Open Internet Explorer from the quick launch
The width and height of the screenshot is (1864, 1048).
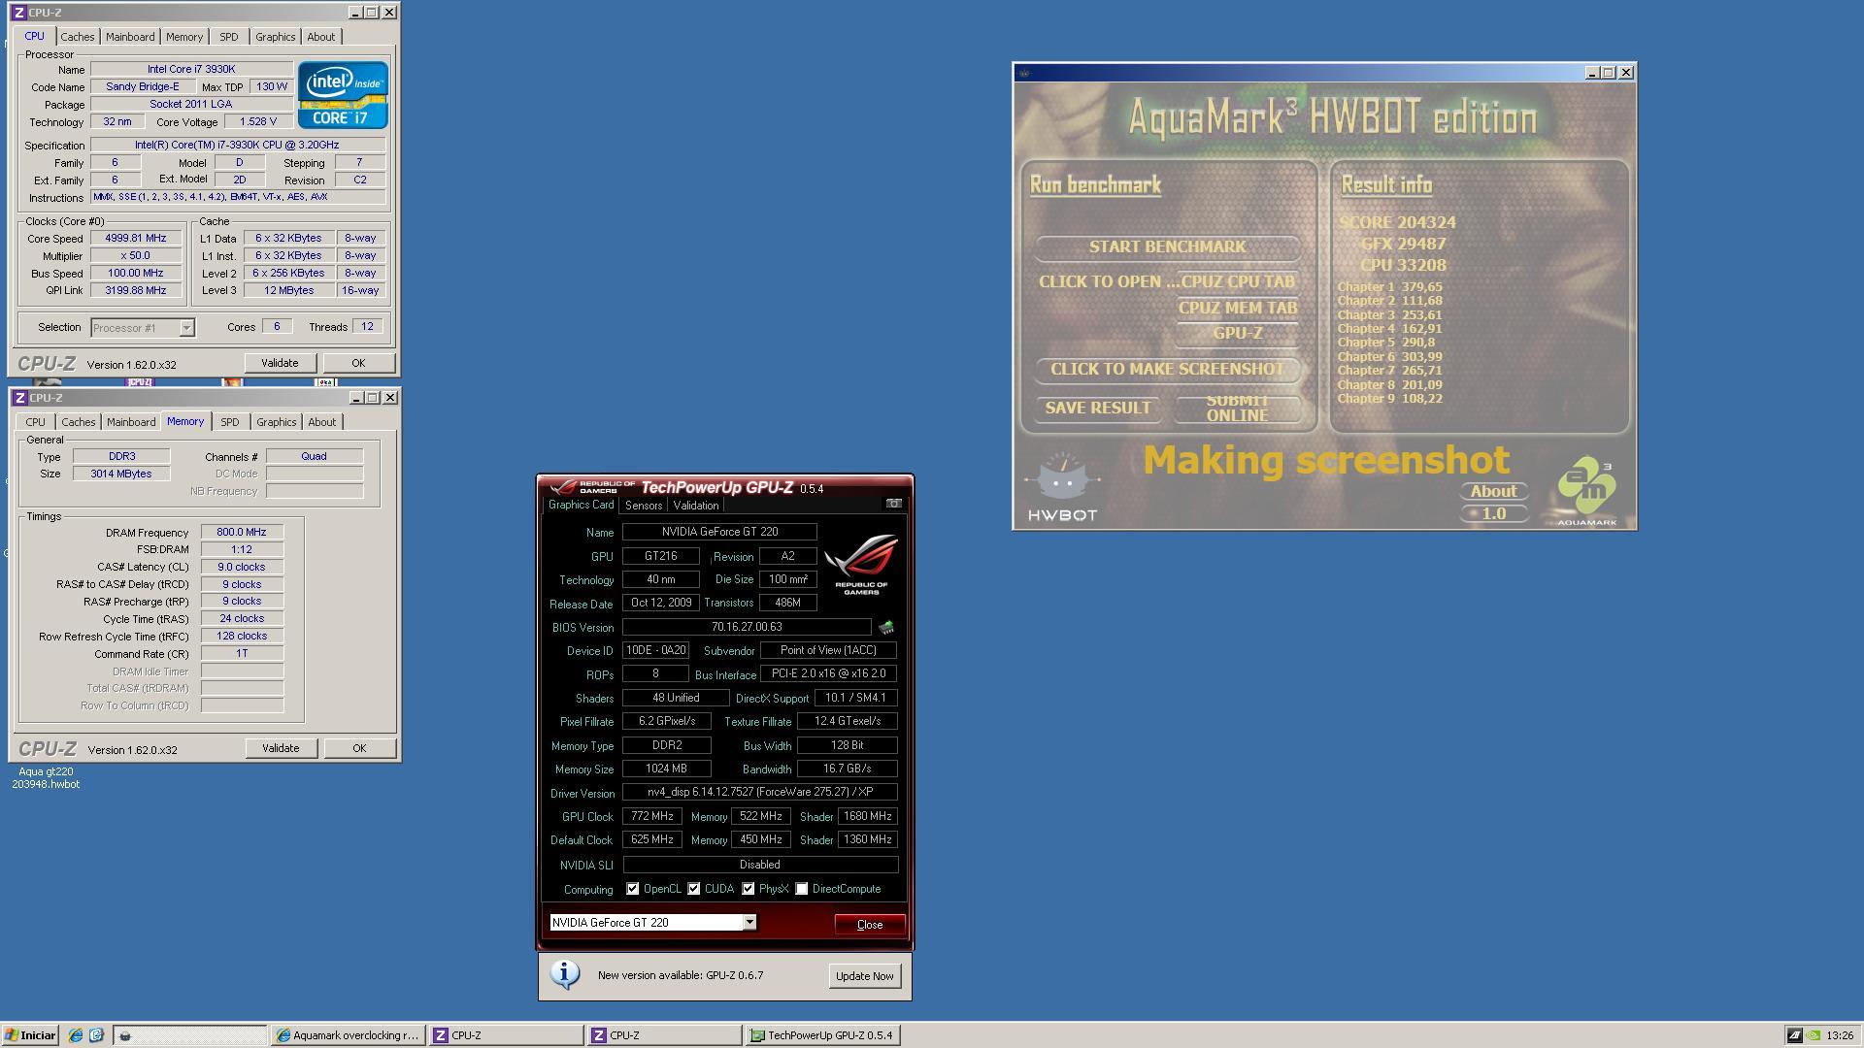[x=75, y=1035]
